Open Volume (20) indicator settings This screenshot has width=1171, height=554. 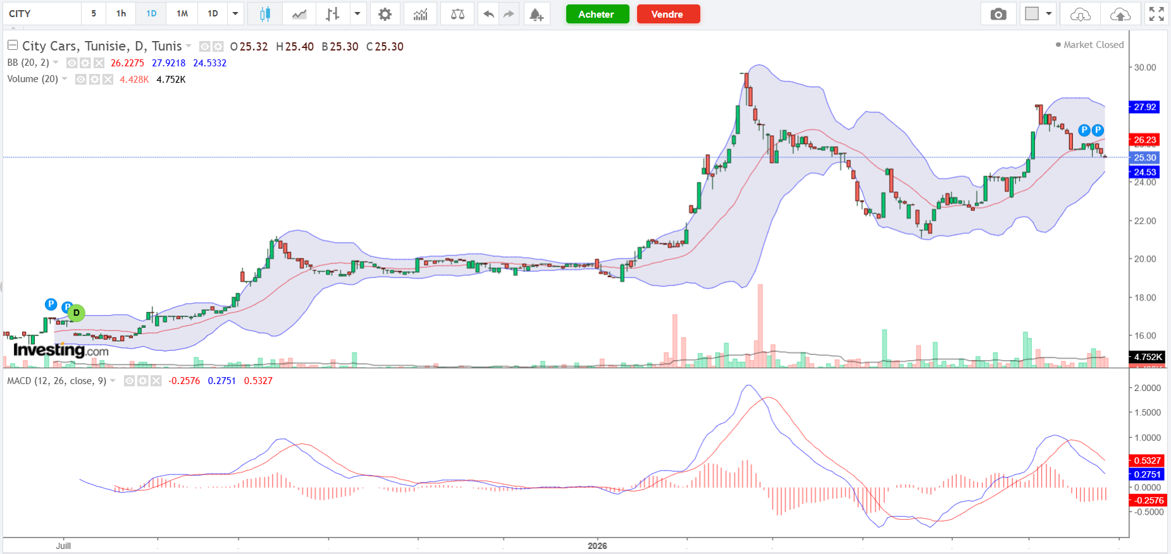94,80
